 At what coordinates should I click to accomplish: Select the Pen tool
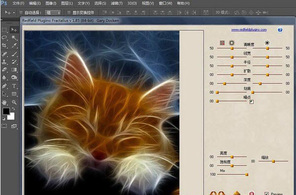click(4, 86)
